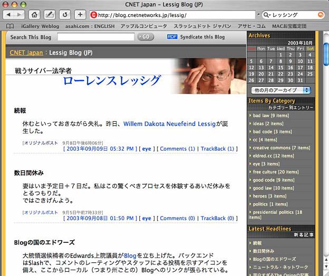
Task: Click the Search This Blog input field
Action: pos(95,37)
